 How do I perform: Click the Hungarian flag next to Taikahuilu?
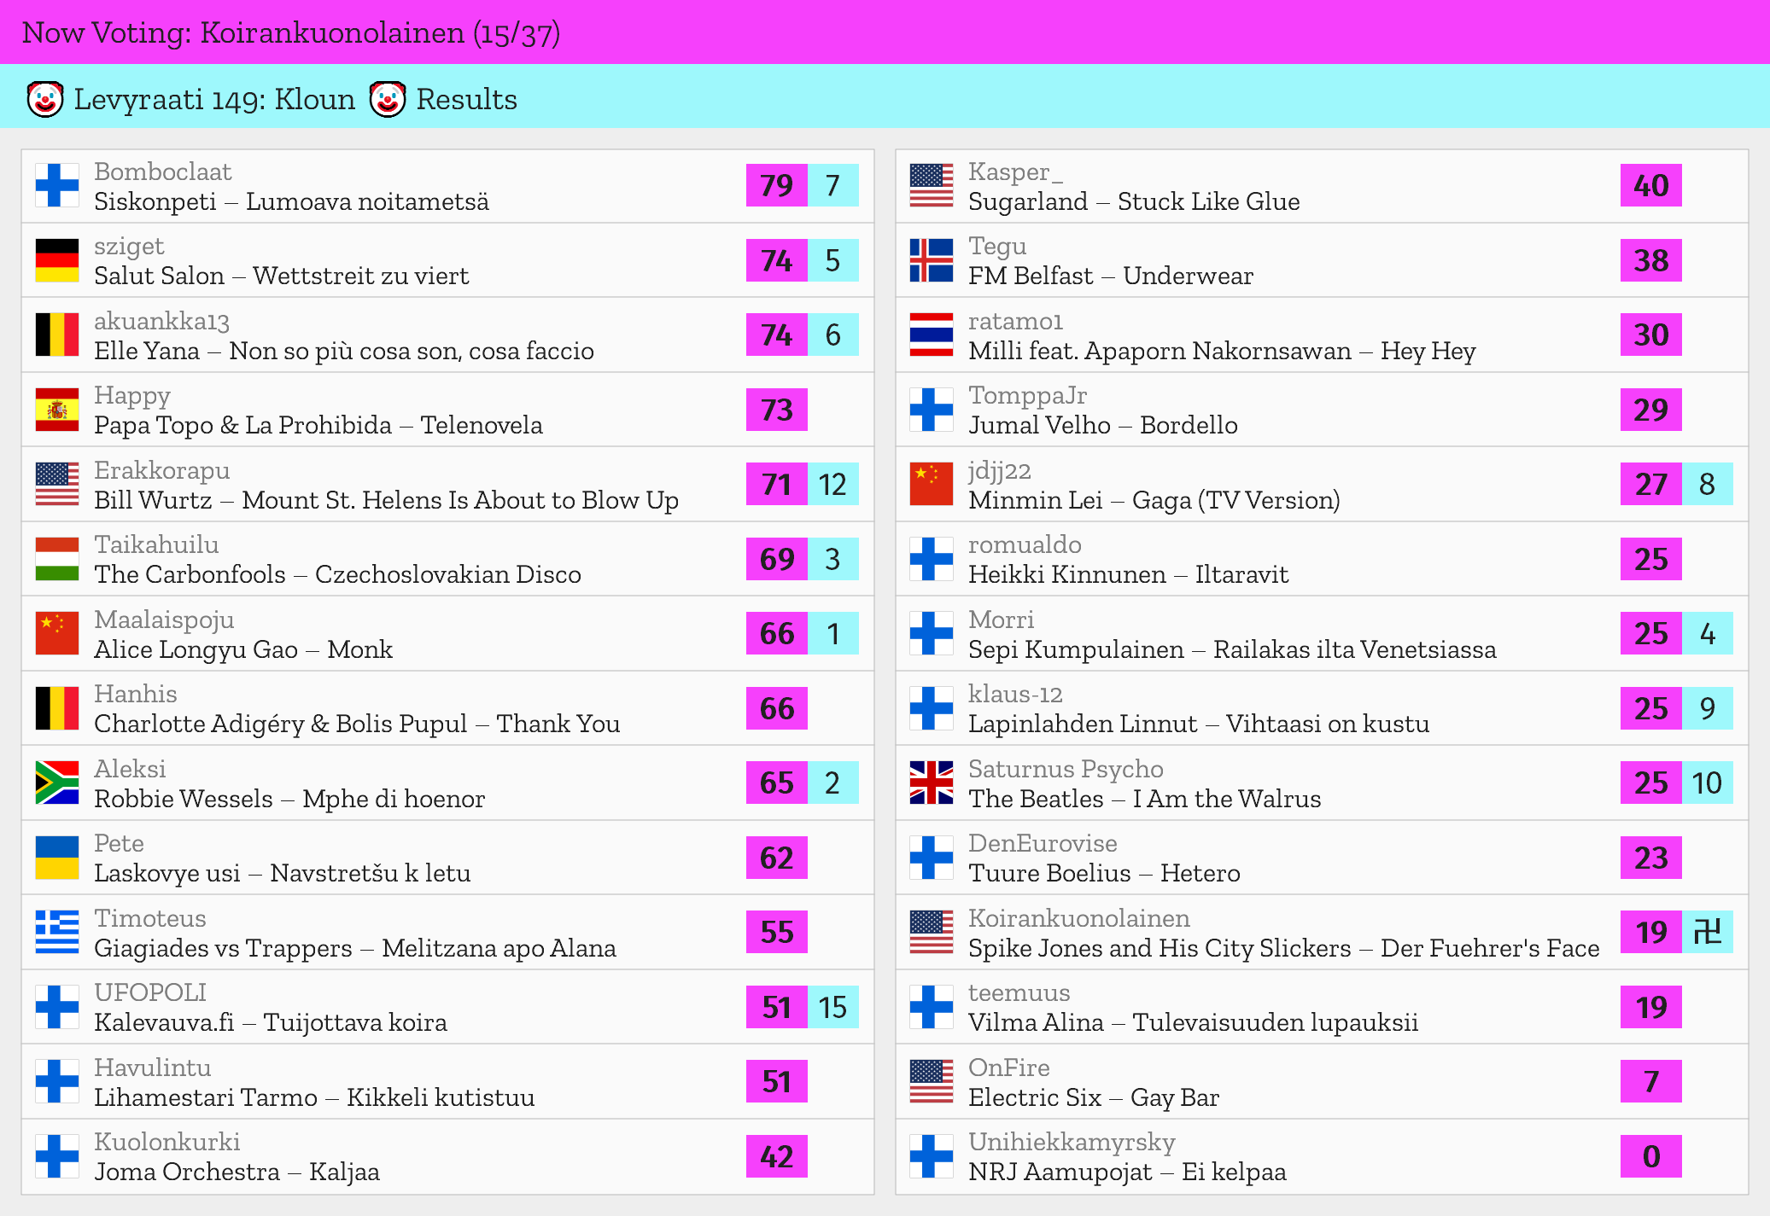point(57,559)
